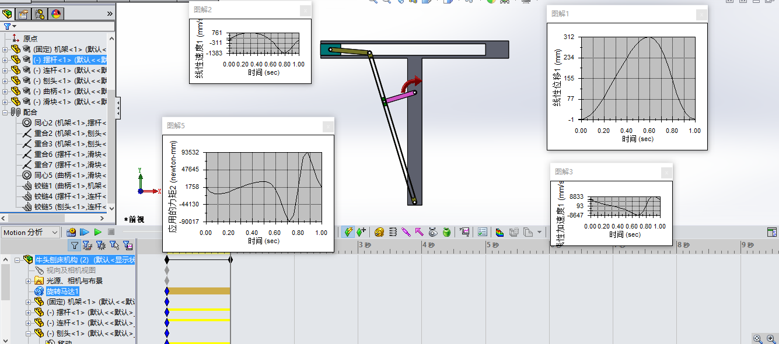Image resolution: width=779 pixels, height=344 pixels.
Task: Click the Add/Update Key icon
Action: point(361,232)
